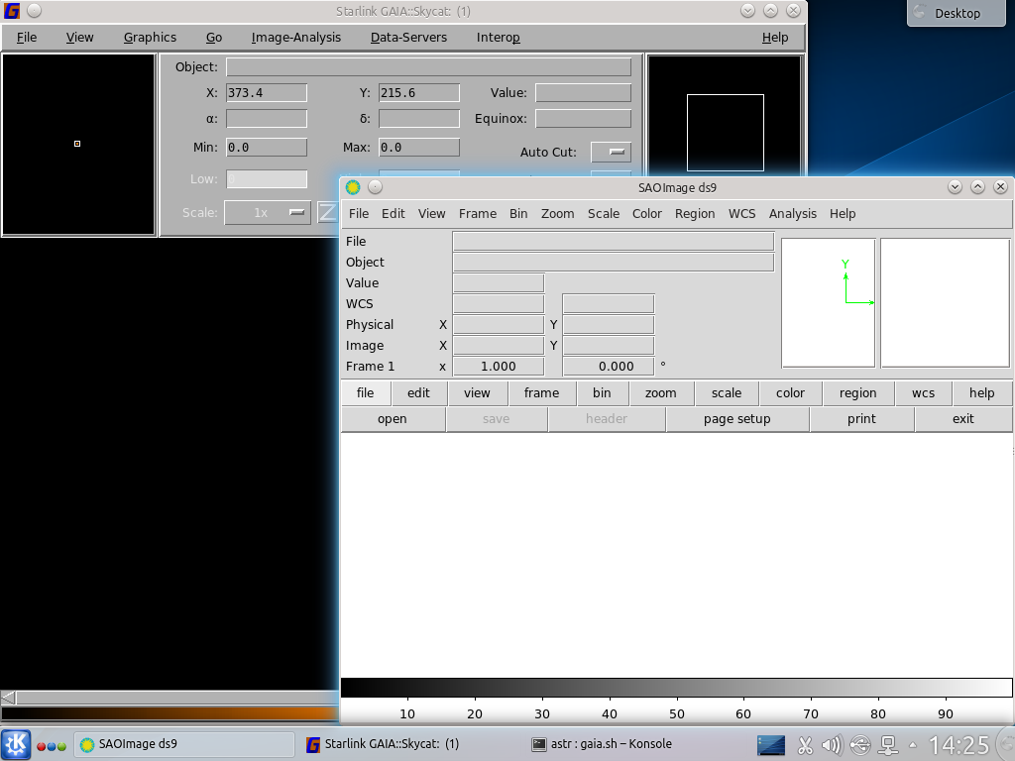Click ds9 'open' button
The width and height of the screenshot is (1015, 761).
tap(393, 419)
